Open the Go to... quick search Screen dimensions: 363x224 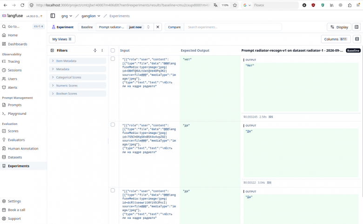pyautogui.click(x=23, y=26)
